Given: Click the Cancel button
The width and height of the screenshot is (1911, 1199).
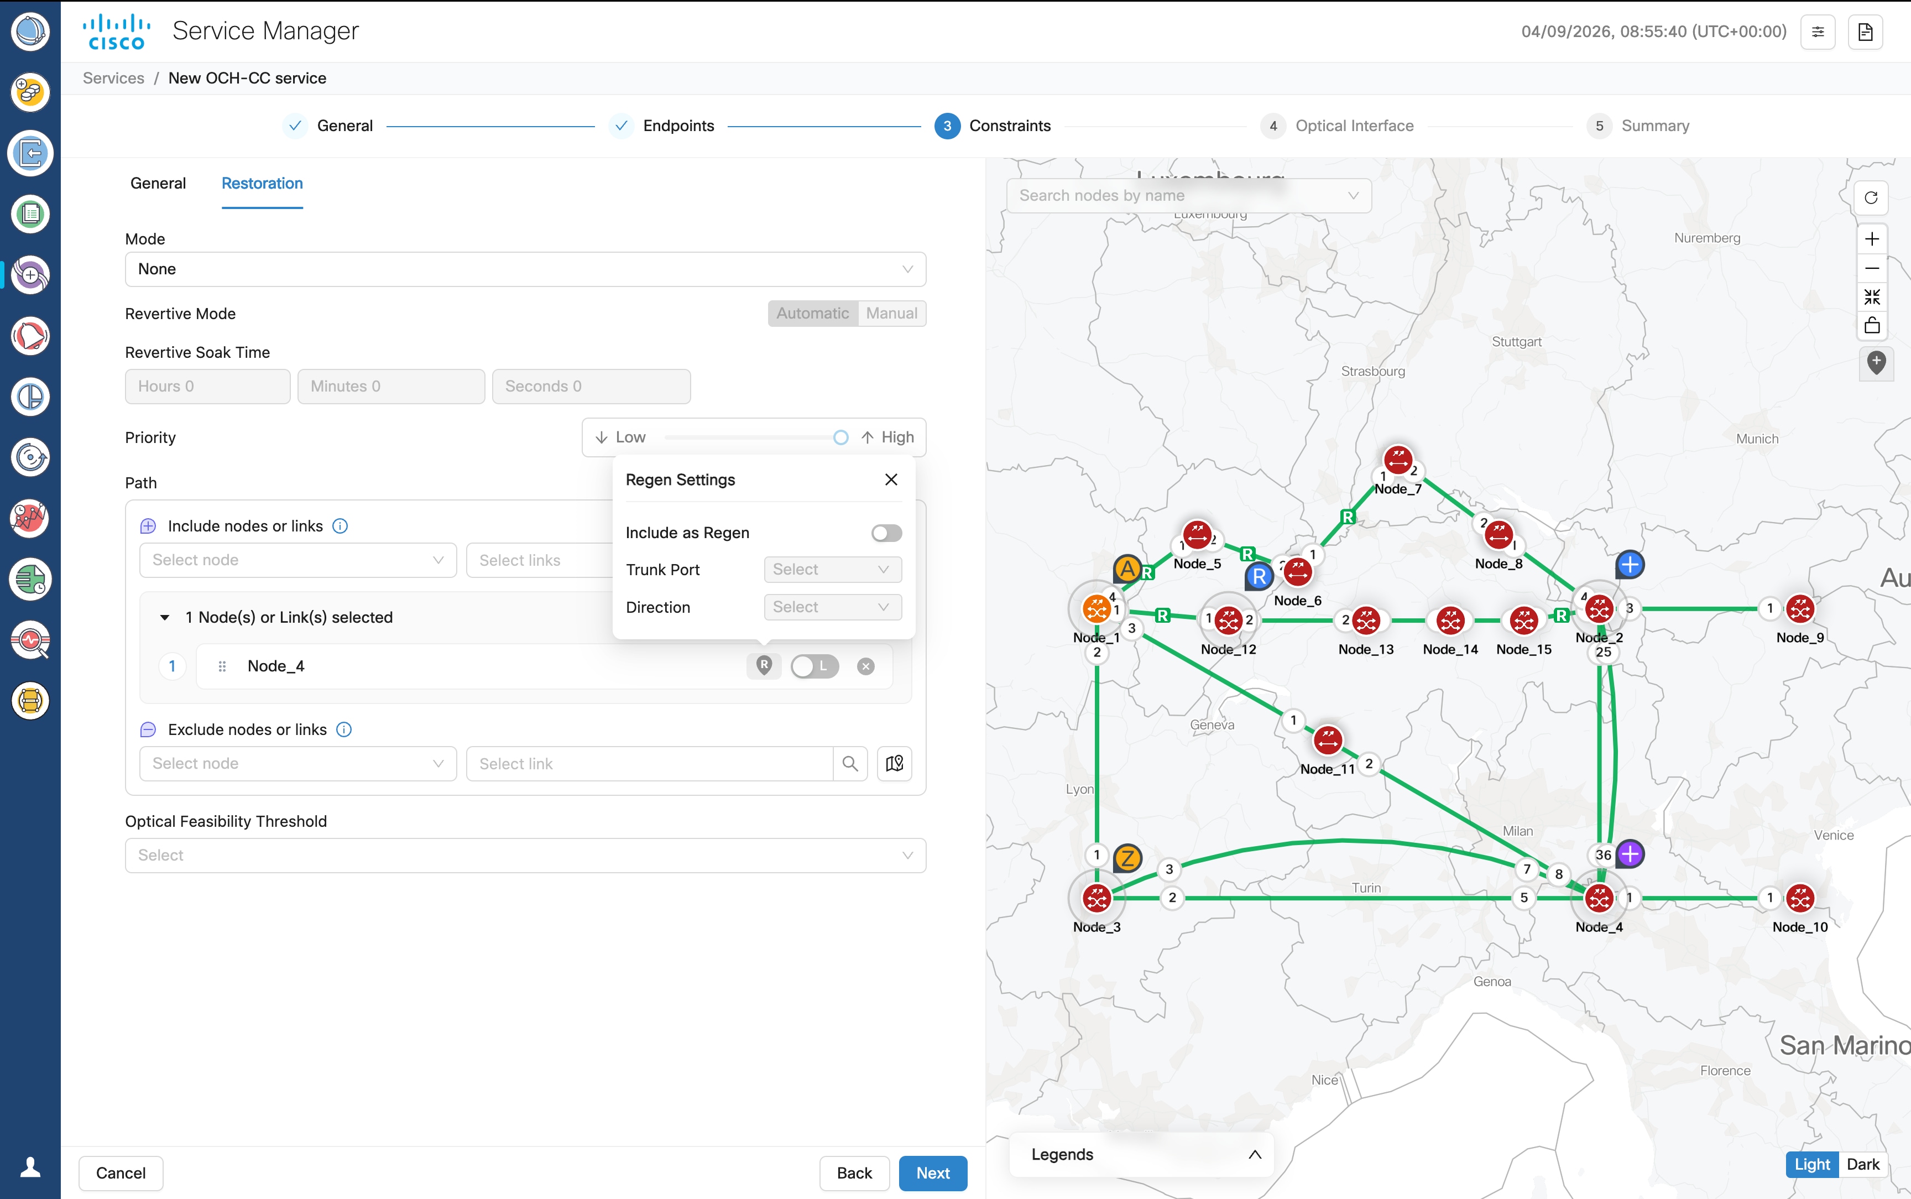Looking at the screenshot, I should 121,1172.
